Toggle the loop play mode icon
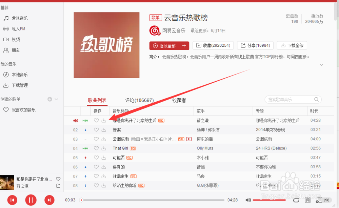 tap(296, 200)
